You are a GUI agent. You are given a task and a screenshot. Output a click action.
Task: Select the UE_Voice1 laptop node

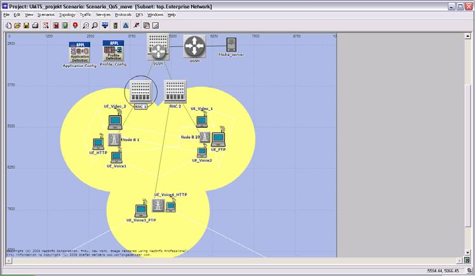[x=117, y=157]
